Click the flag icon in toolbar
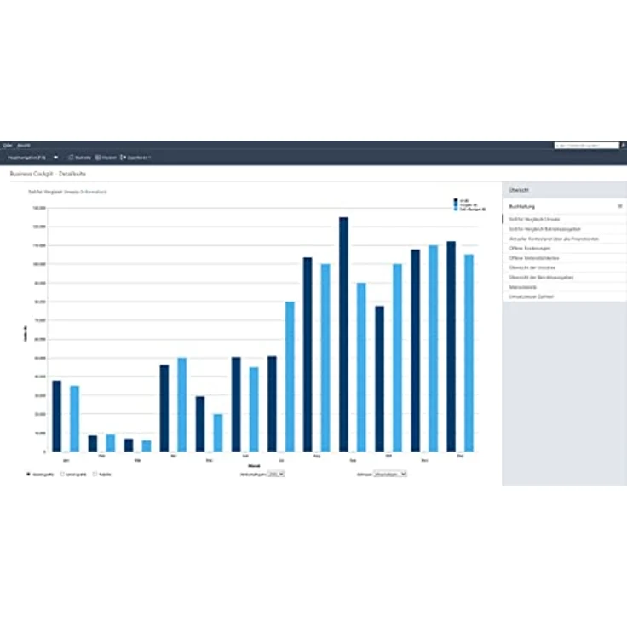The height and width of the screenshot is (627, 627). pos(55,158)
